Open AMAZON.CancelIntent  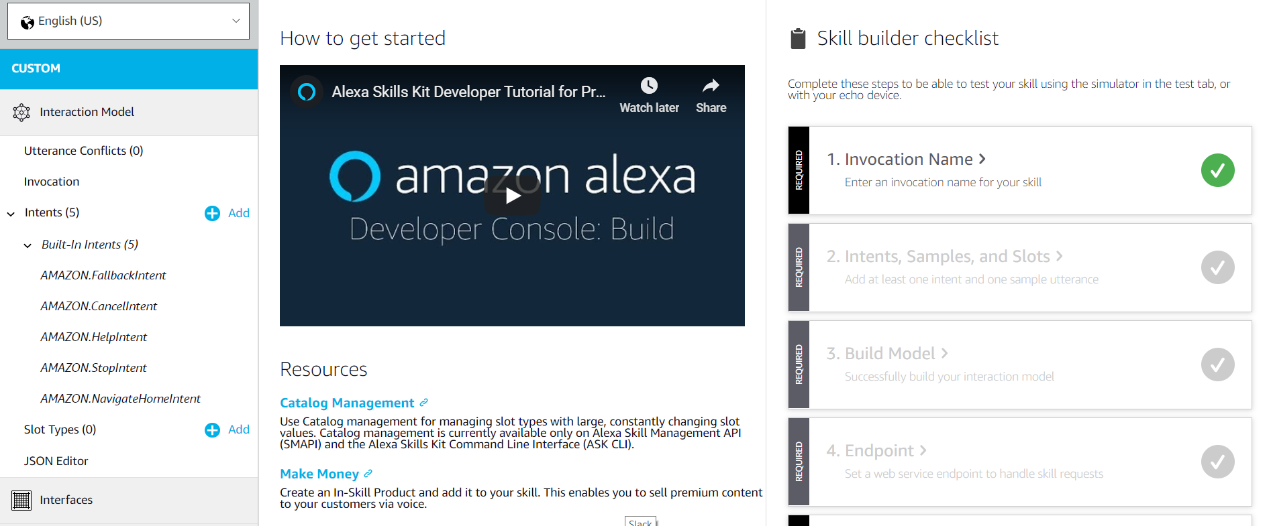click(x=99, y=306)
